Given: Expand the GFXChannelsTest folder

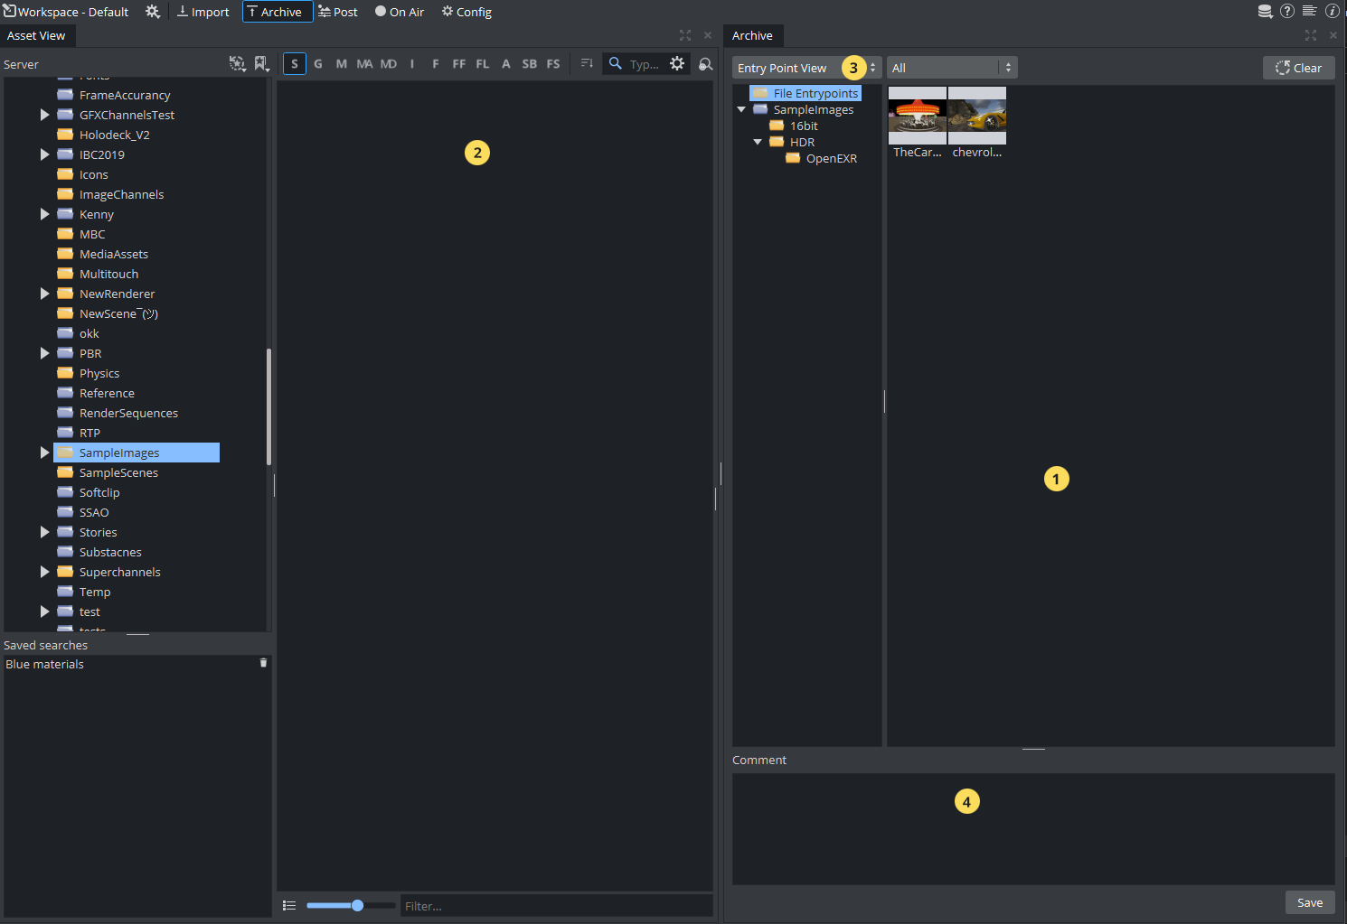Looking at the screenshot, I should [44, 115].
